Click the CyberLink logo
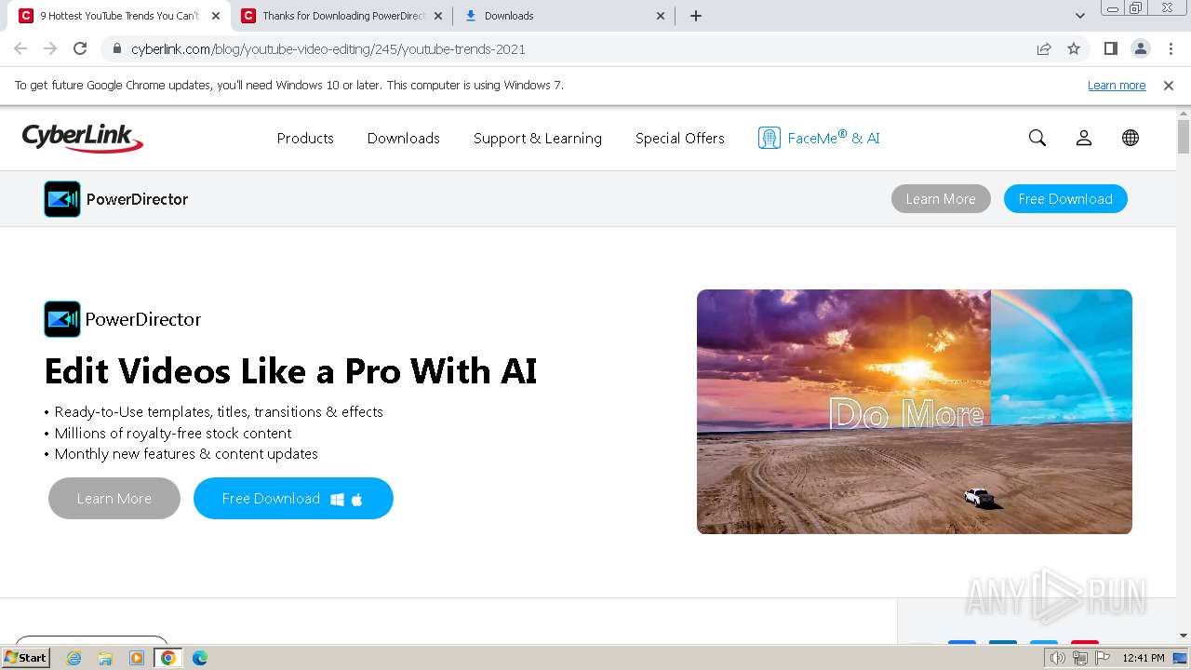The height and width of the screenshot is (670, 1191). click(83, 138)
